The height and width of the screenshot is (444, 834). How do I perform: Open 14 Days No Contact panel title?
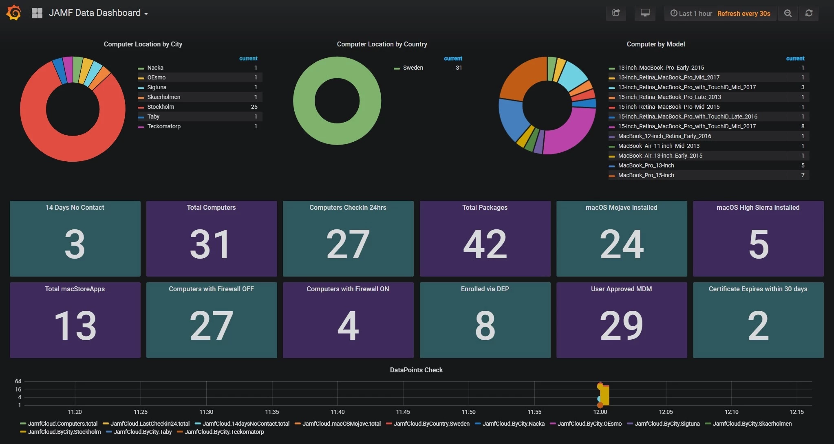coord(75,207)
